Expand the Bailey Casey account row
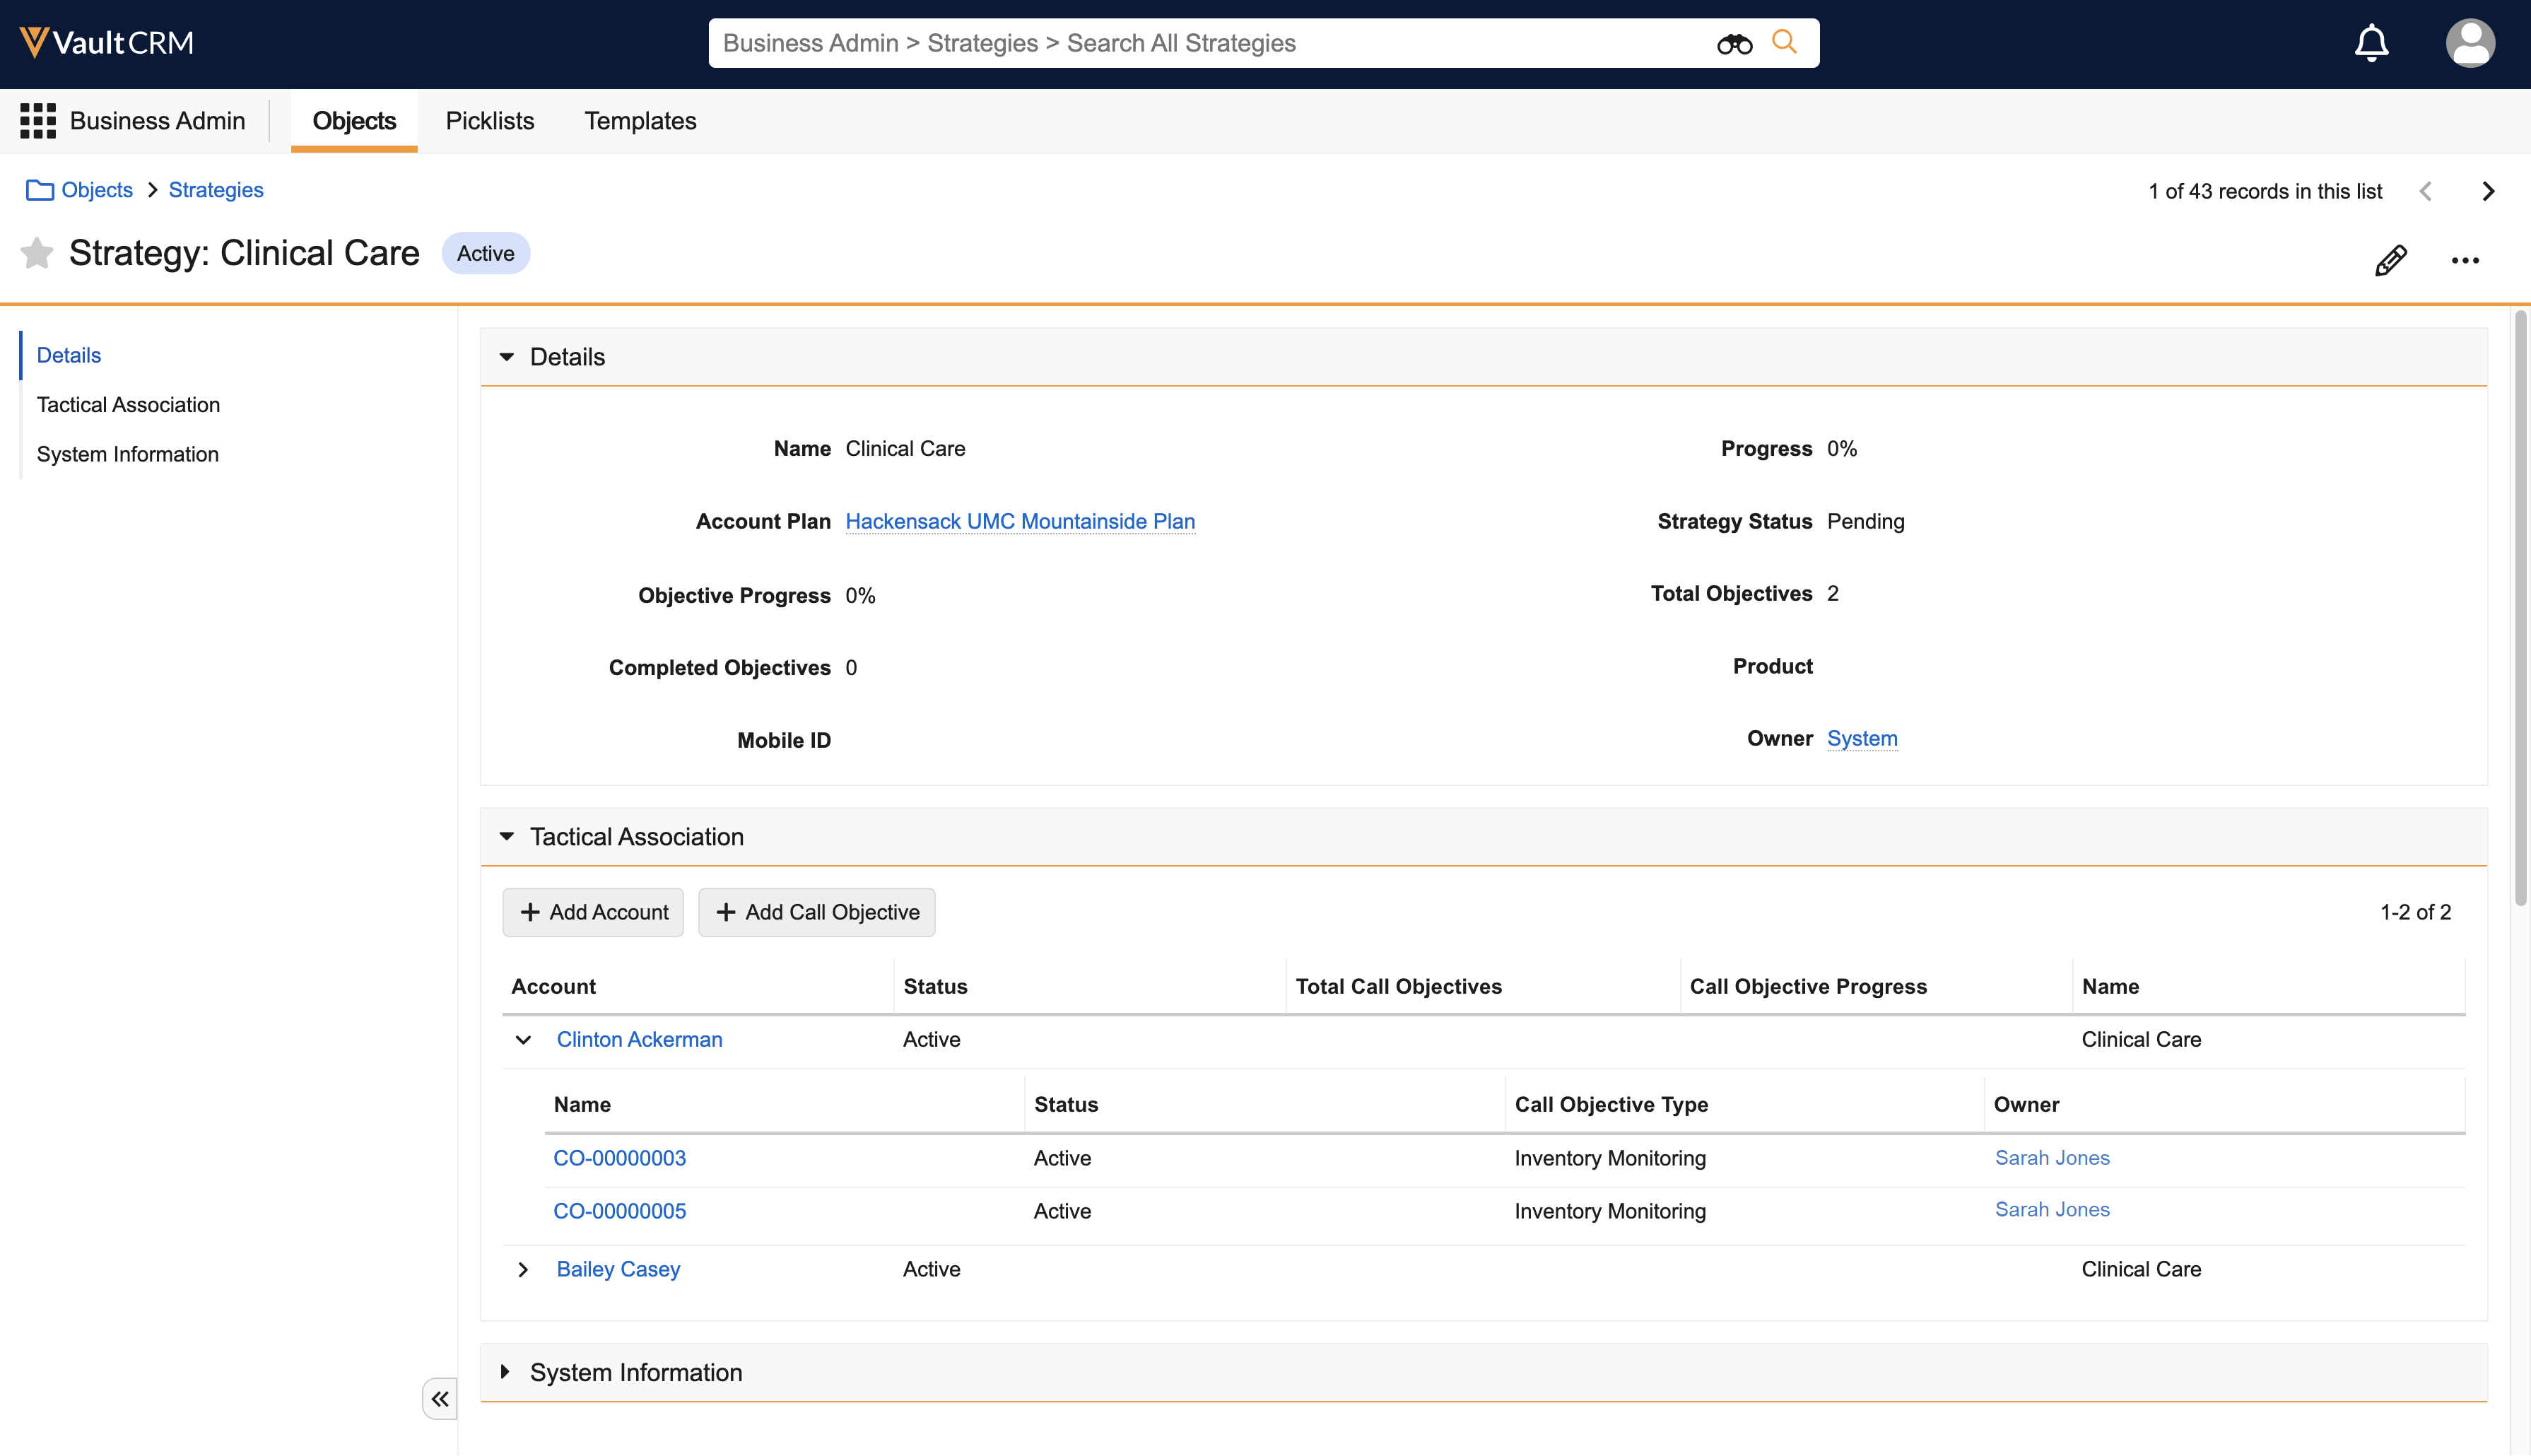 pos(523,1269)
